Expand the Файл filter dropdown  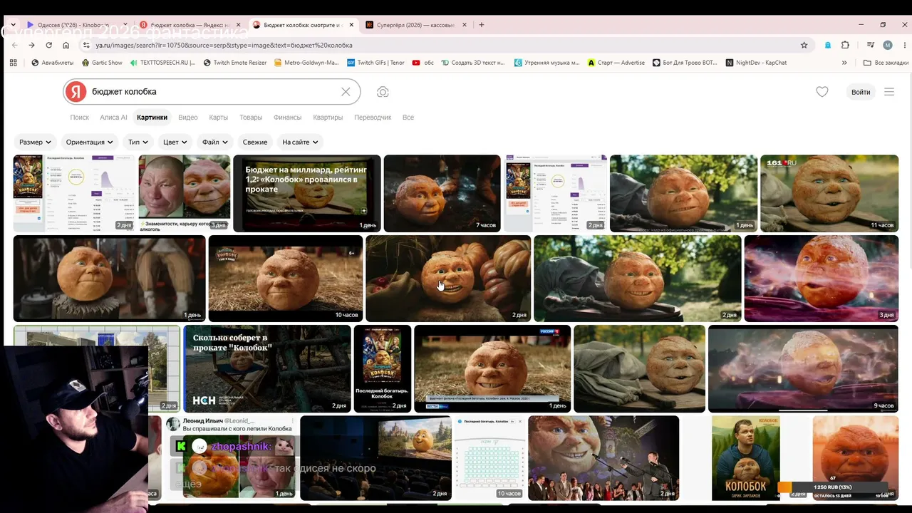coord(215,142)
